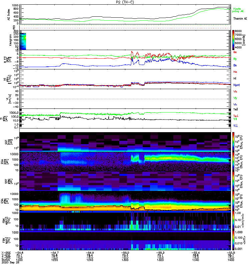Select the black Tell legend label

(x=236, y=109)
